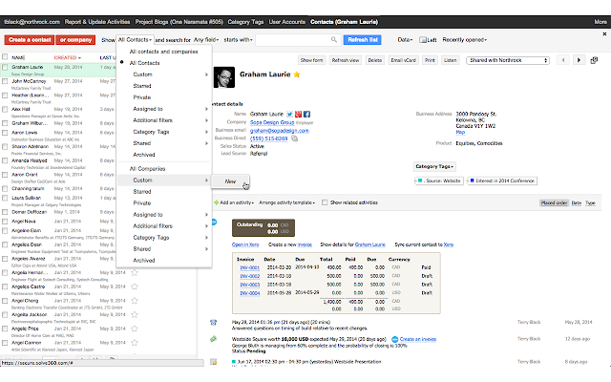Open the Project Blogs tab
The height and width of the screenshot is (382, 611).
[x=179, y=22]
